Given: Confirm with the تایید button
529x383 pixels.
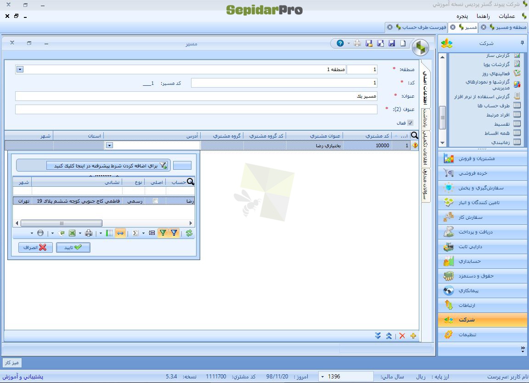Looking at the screenshot, I should pyautogui.click(x=73, y=247).
